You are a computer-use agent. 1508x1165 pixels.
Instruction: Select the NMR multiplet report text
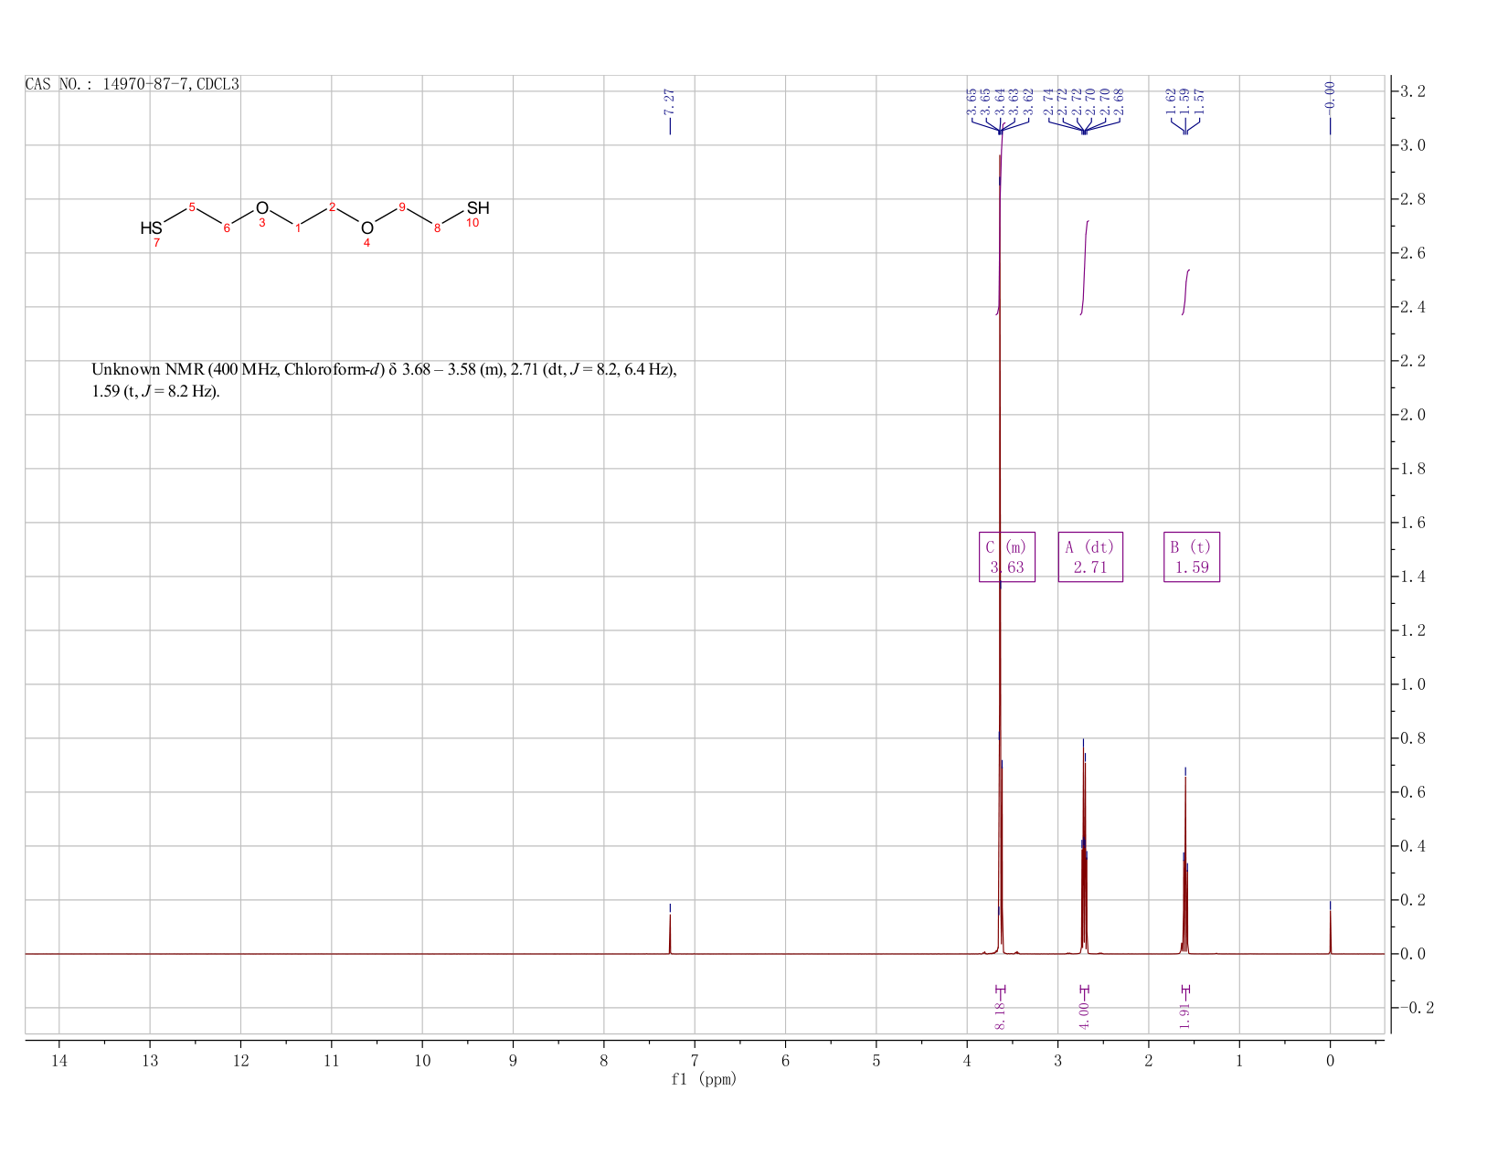[x=384, y=381]
